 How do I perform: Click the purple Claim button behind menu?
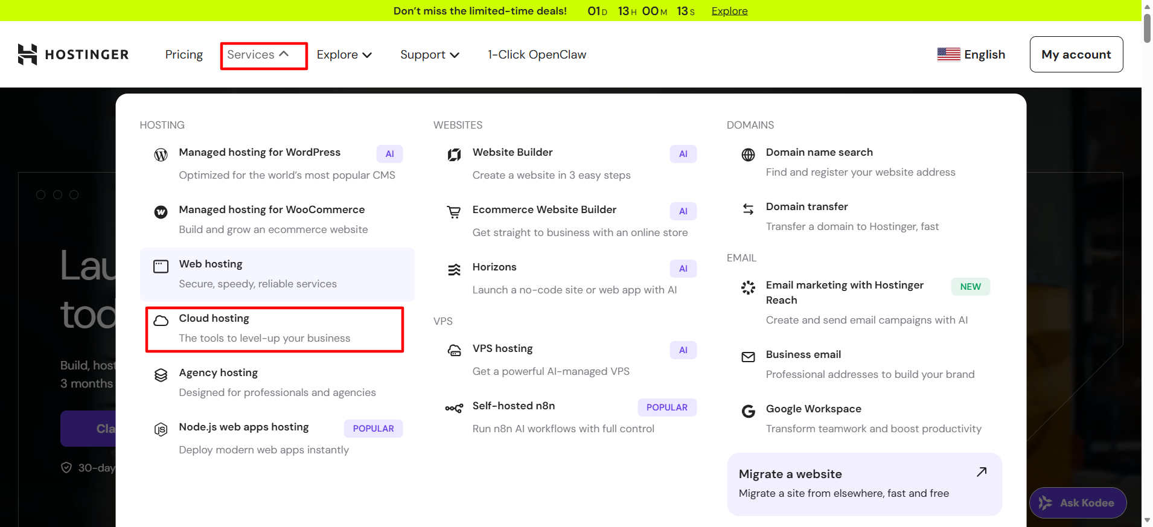click(x=88, y=429)
